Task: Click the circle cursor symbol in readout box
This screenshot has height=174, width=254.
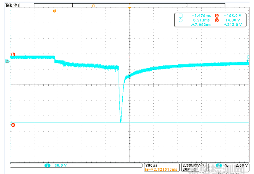Action: coord(180,20)
